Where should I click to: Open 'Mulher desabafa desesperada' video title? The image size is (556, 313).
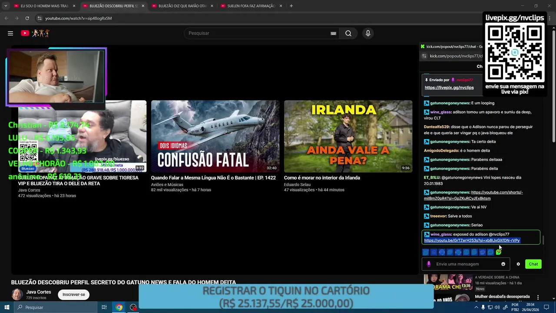(502, 296)
